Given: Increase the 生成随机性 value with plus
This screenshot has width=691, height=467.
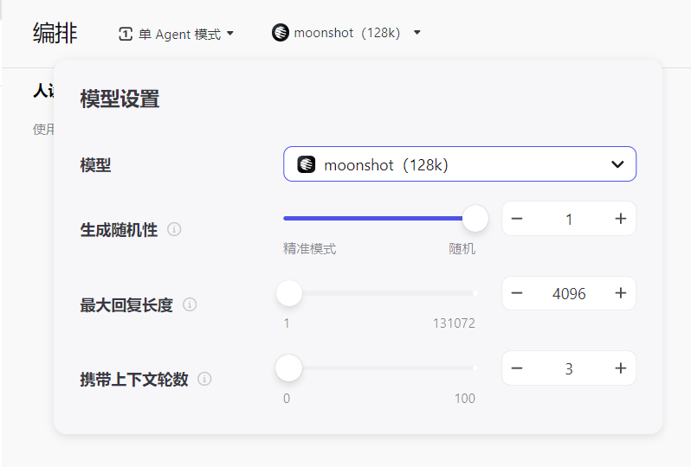Looking at the screenshot, I should (620, 219).
